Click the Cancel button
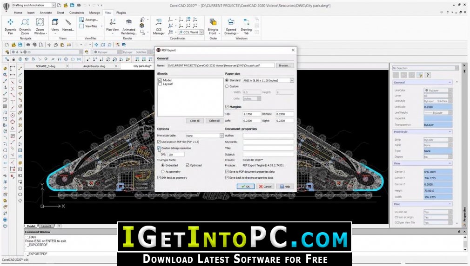Image resolution: width=470 pixels, height=266 pixels. coord(265,186)
